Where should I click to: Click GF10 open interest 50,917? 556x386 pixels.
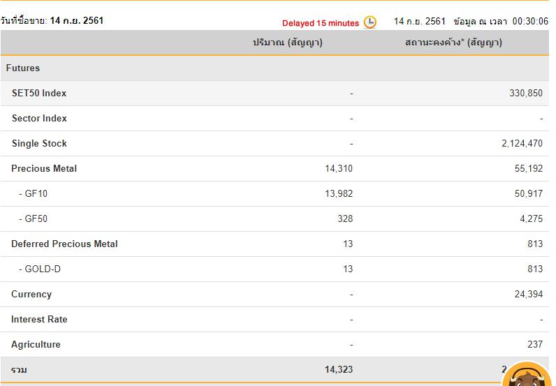(529, 194)
